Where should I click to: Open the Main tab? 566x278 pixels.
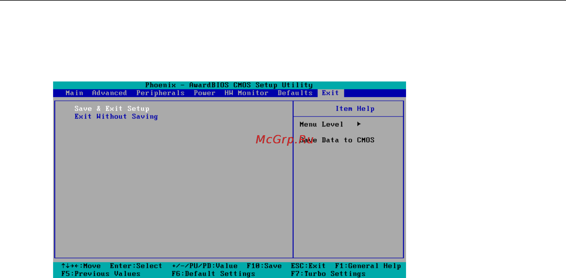[x=74, y=93]
